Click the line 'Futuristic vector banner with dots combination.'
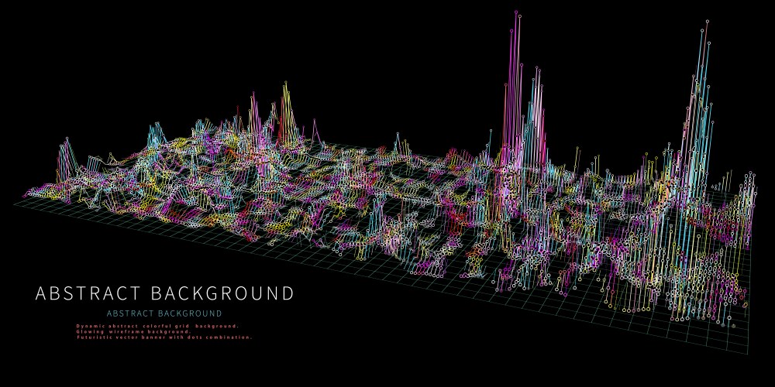The height and width of the screenshot is (387, 775). point(164,337)
